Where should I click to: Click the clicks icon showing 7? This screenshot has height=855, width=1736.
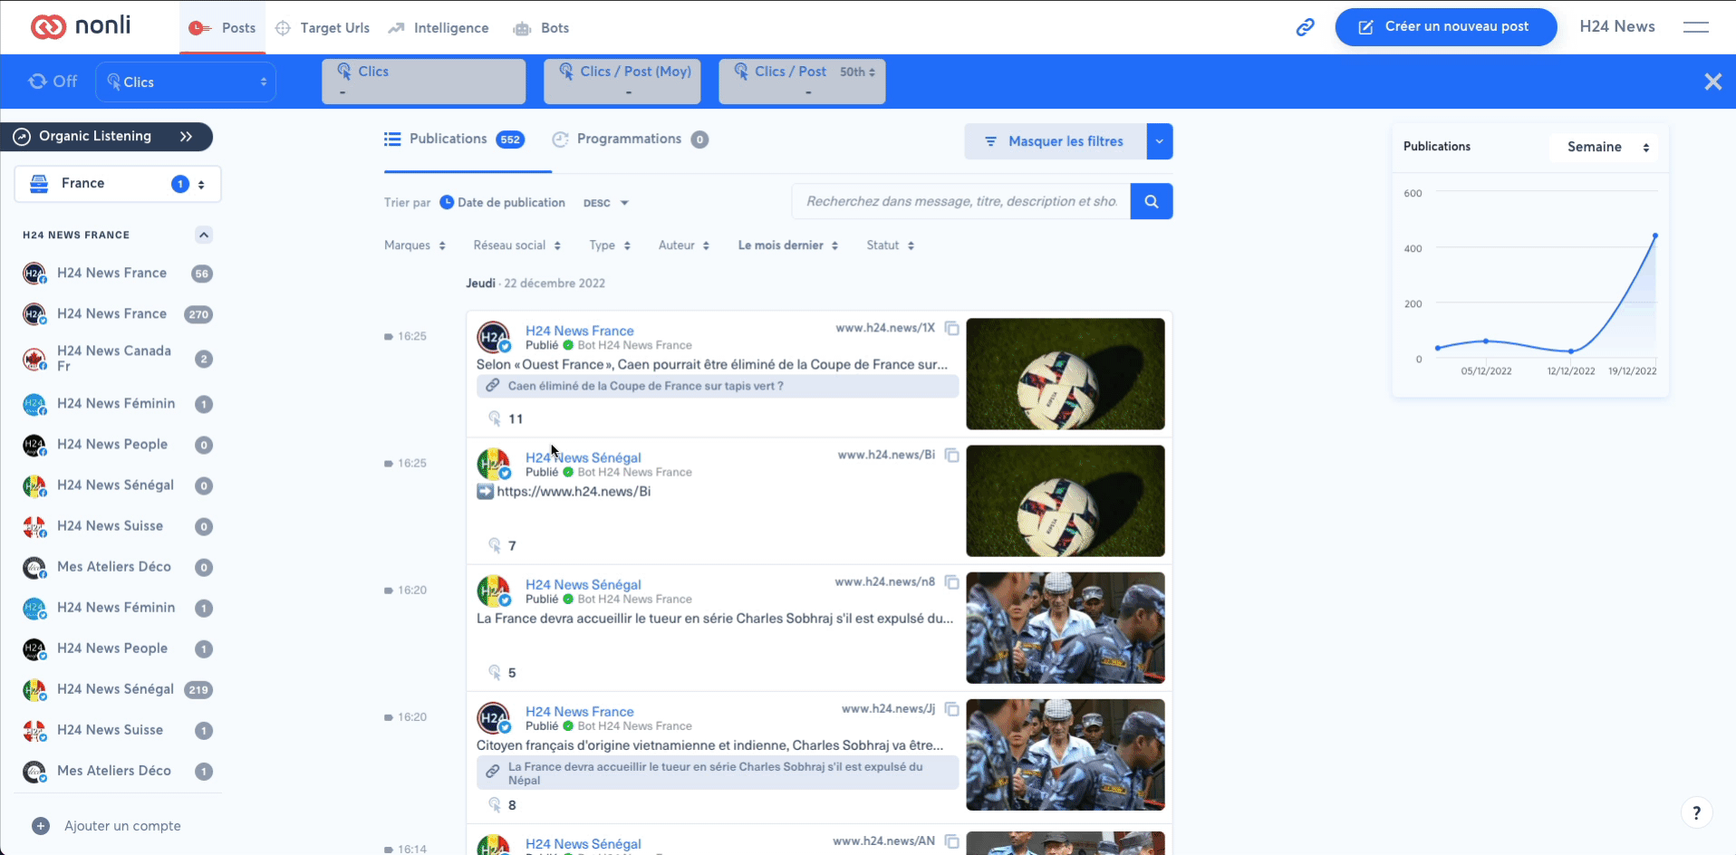point(495,545)
